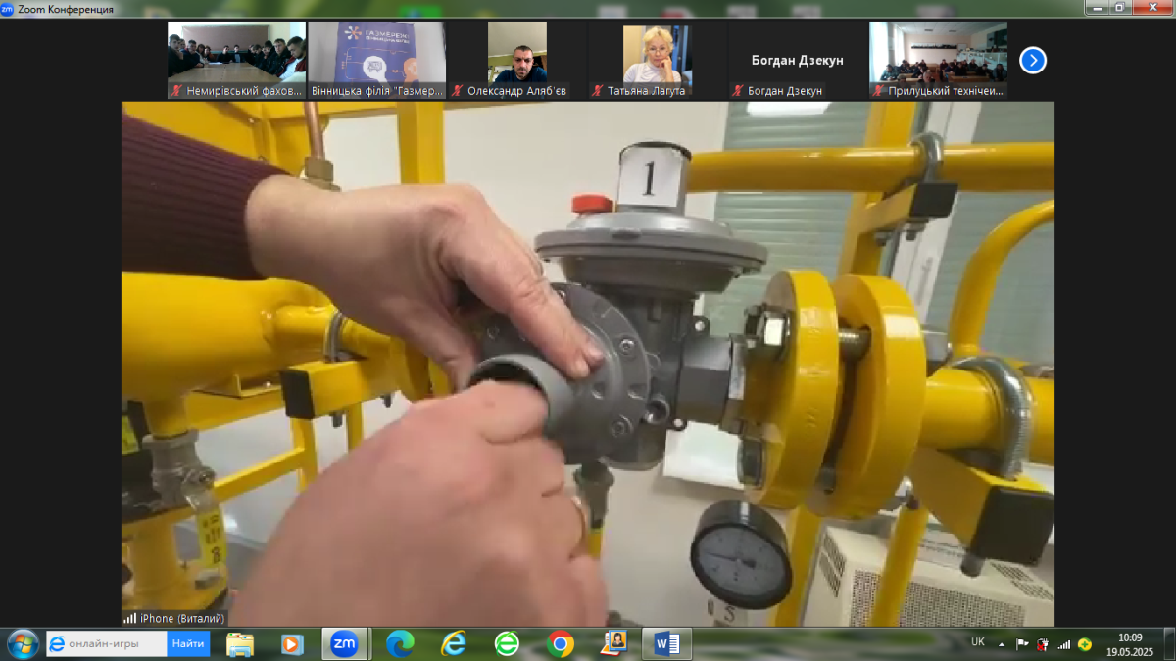Show next participants with the blue arrow
Image resolution: width=1176 pixels, height=661 pixels.
(1033, 61)
